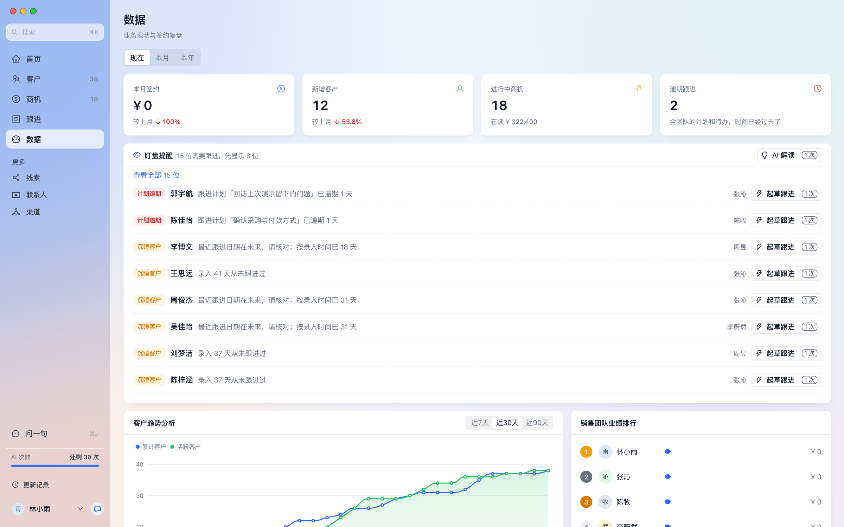Open the 首页 home icon in sidebar
Screen dimensions: 844x527
[x=16, y=59]
